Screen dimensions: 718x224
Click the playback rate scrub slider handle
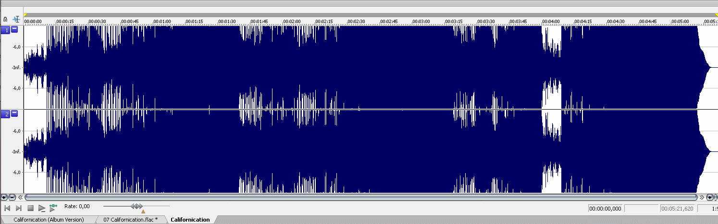pos(137,206)
